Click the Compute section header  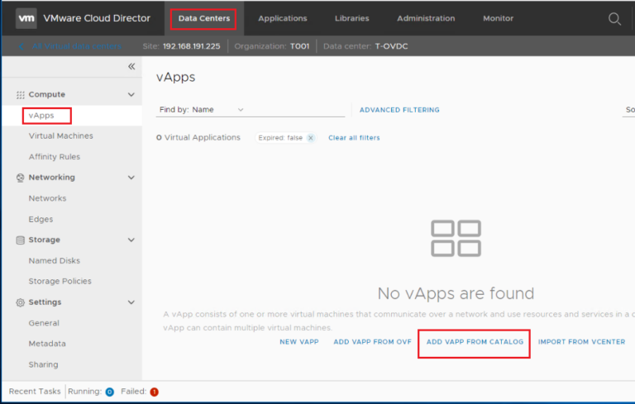46,94
